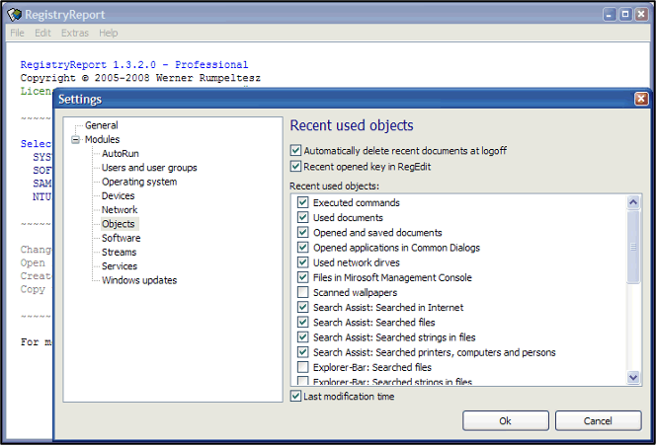Screen dimensions: 656x446
Task: Select Services module in tree
Action: [x=120, y=266]
